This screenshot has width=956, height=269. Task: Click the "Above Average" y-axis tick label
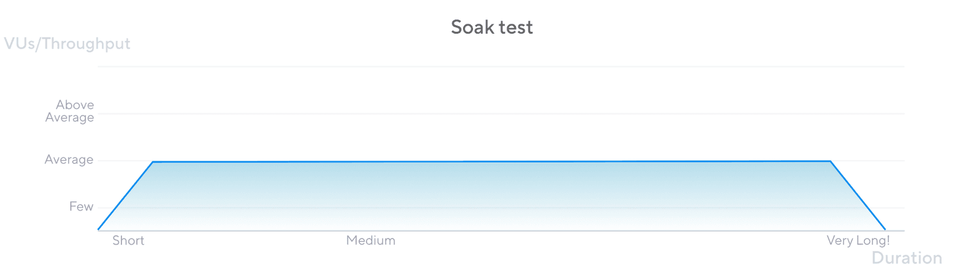(x=70, y=111)
